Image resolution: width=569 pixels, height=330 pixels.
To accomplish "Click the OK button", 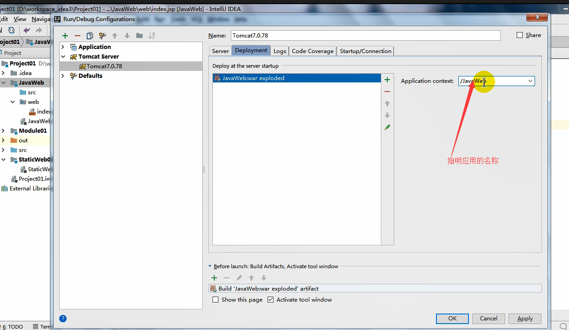I will 452,319.
